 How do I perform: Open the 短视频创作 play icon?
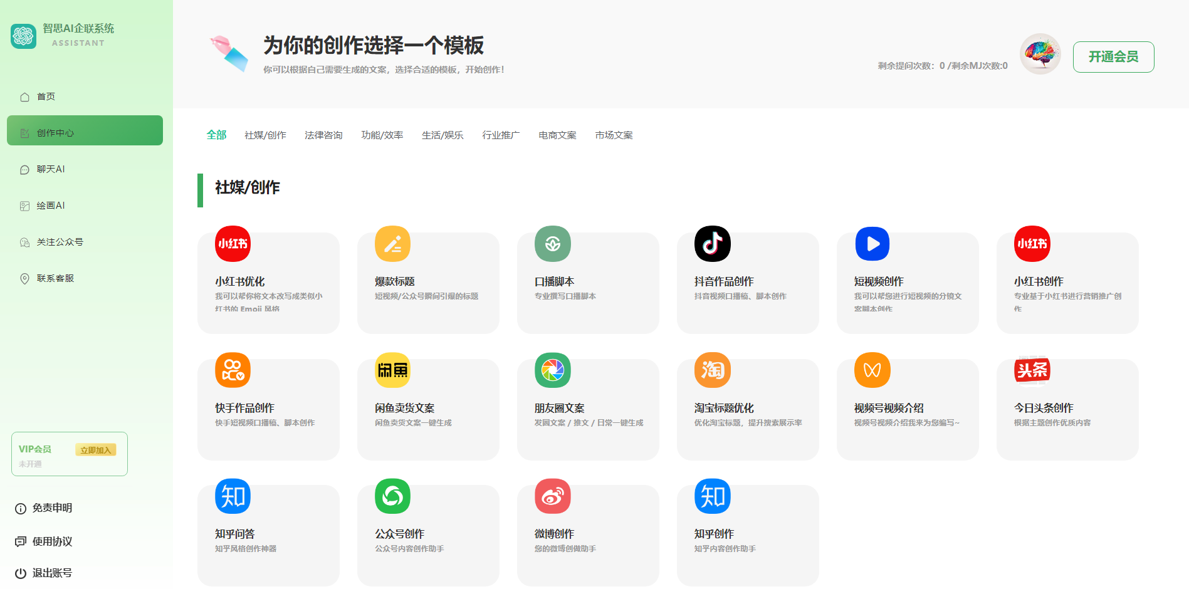(872, 244)
